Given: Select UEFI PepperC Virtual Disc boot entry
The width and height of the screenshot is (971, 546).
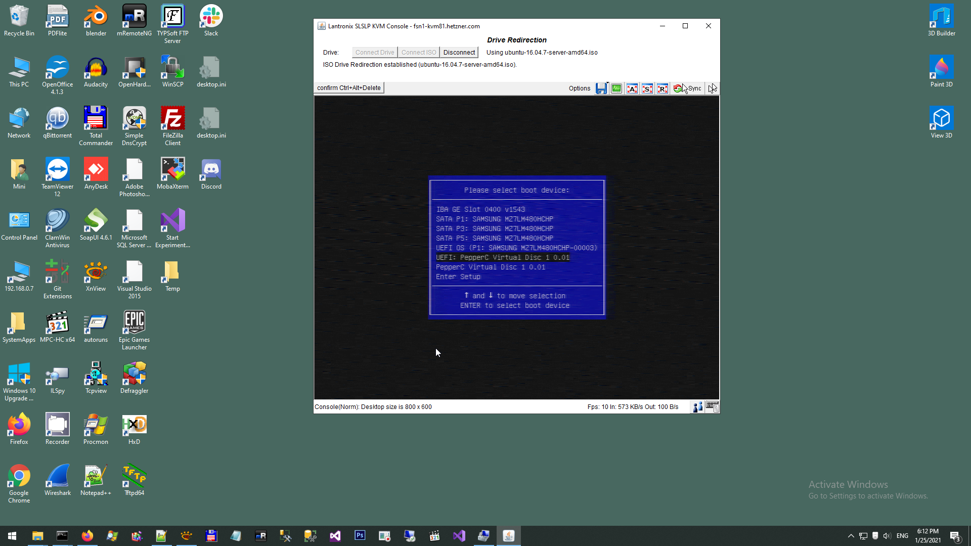Looking at the screenshot, I should tap(502, 257).
